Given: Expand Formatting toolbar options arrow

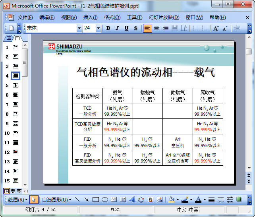Looking at the screenshot, I should [249, 28].
